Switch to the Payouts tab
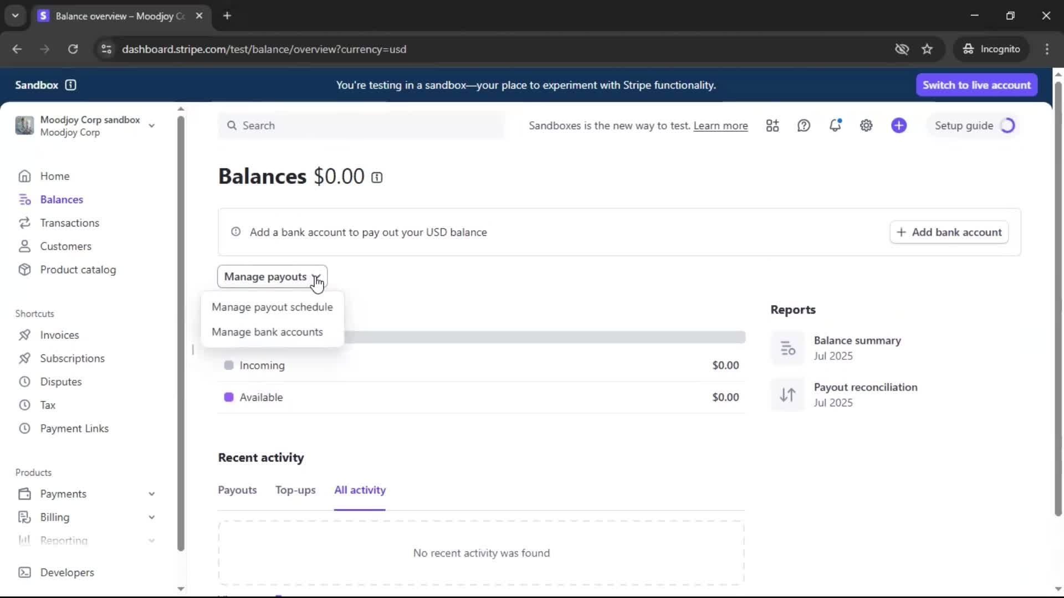This screenshot has height=598, width=1064. click(x=237, y=490)
